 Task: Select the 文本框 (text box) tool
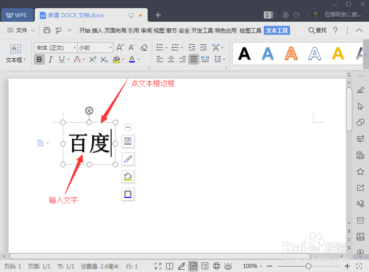[x=15, y=52]
